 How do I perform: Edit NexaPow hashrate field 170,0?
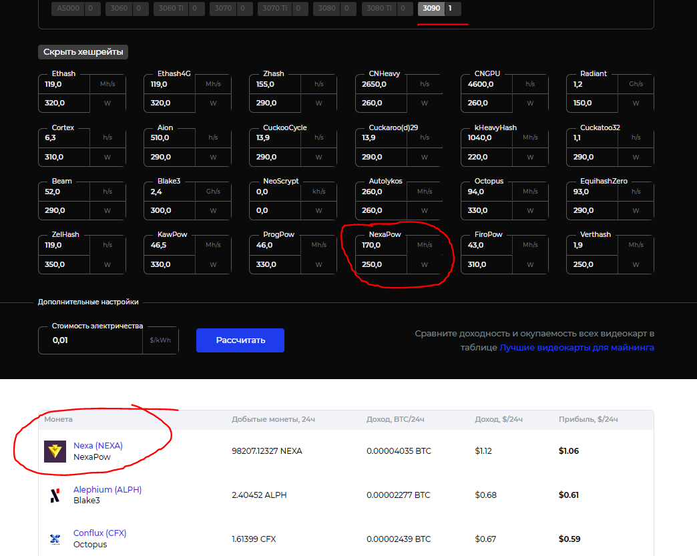(381, 245)
